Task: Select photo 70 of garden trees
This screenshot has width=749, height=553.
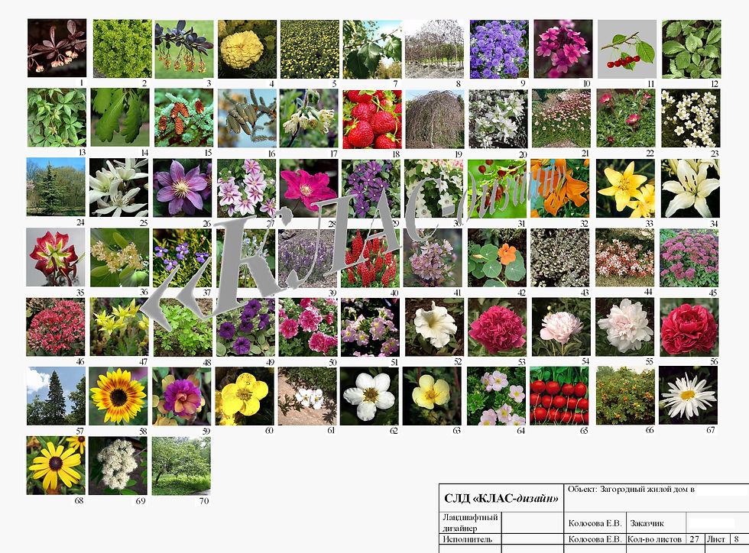Action: point(181,466)
